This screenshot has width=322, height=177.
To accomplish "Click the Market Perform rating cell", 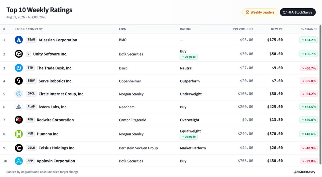I will 193,148.
